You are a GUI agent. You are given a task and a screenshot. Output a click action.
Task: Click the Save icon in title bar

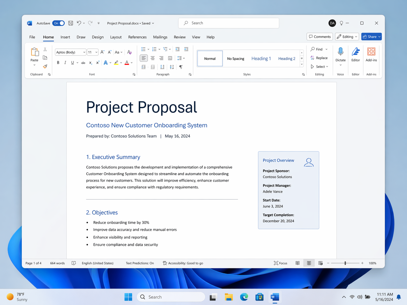point(71,23)
